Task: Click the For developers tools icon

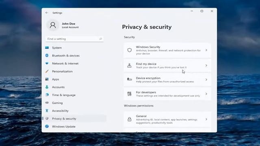Action: pyautogui.click(x=129, y=94)
